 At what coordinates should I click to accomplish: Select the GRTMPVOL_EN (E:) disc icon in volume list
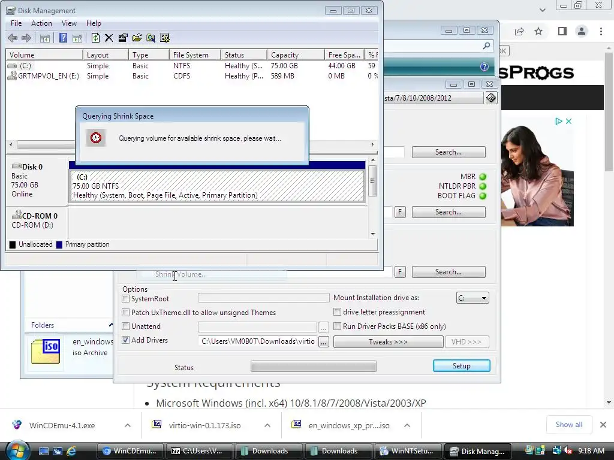point(12,75)
